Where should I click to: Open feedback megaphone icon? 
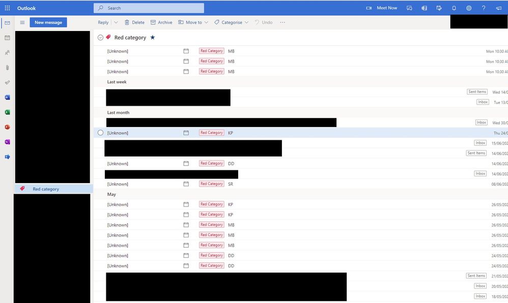pyautogui.click(x=499, y=8)
